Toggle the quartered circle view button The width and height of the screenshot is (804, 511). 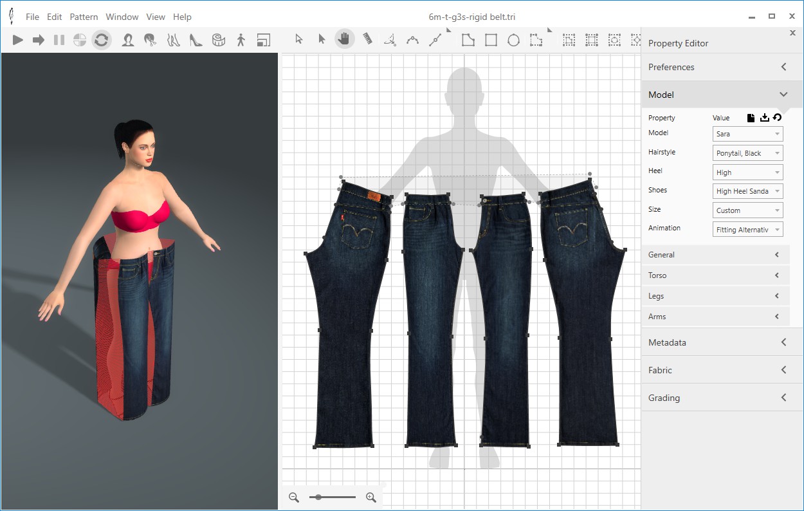(x=80, y=40)
